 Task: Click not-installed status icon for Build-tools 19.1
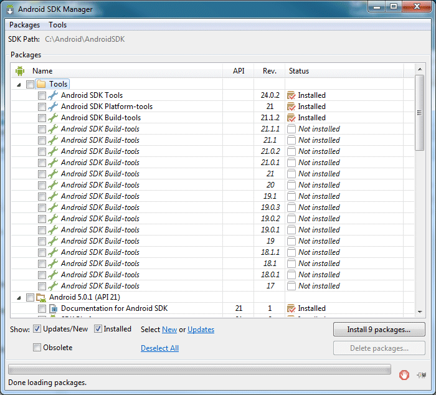[x=291, y=196]
